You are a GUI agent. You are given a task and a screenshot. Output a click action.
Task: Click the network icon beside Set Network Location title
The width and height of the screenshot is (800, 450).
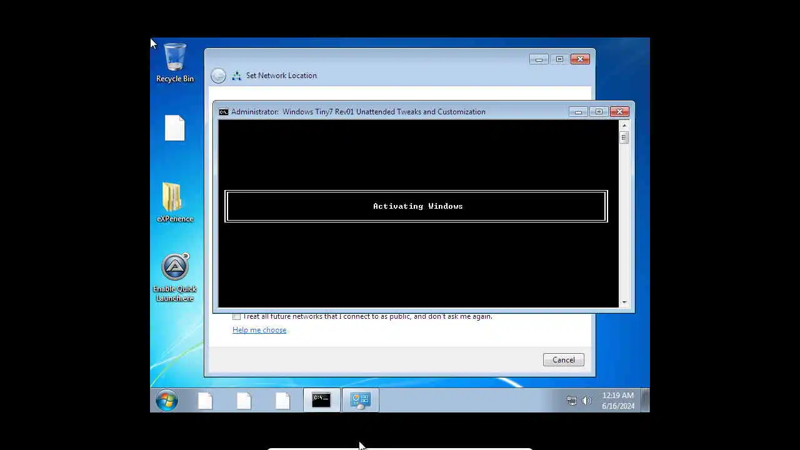click(236, 76)
